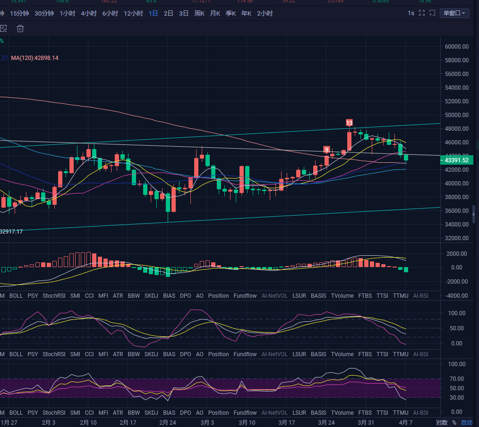Select PSY in the middle oscillator pane row
This screenshot has height=427, width=479.
tap(33, 354)
